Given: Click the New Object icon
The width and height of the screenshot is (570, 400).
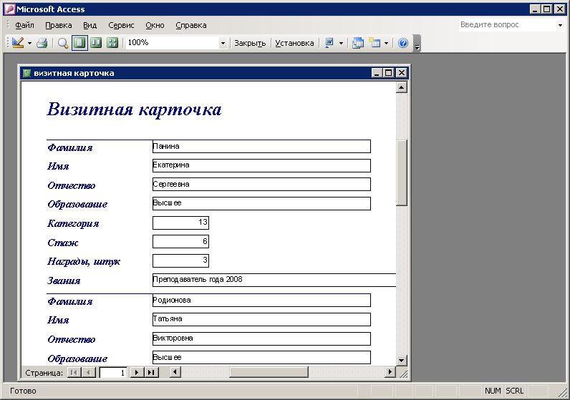Looking at the screenshot, I should pos(375,43).
